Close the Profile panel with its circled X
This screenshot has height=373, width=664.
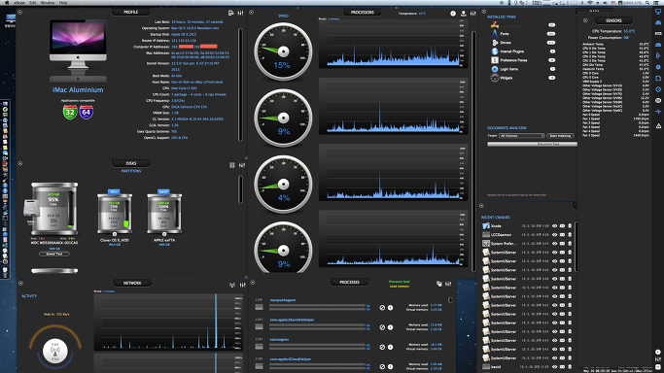coord(19,13)
